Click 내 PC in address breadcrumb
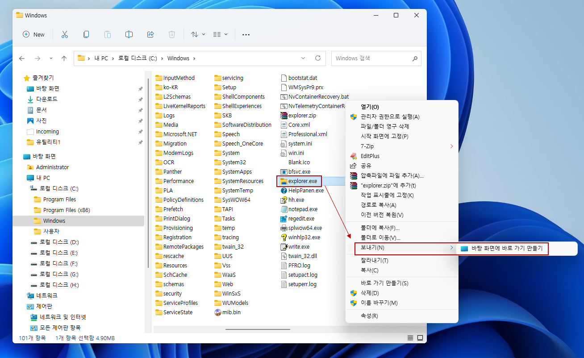The height and width of the screenshot is (358, 584). tap(101, 58)
